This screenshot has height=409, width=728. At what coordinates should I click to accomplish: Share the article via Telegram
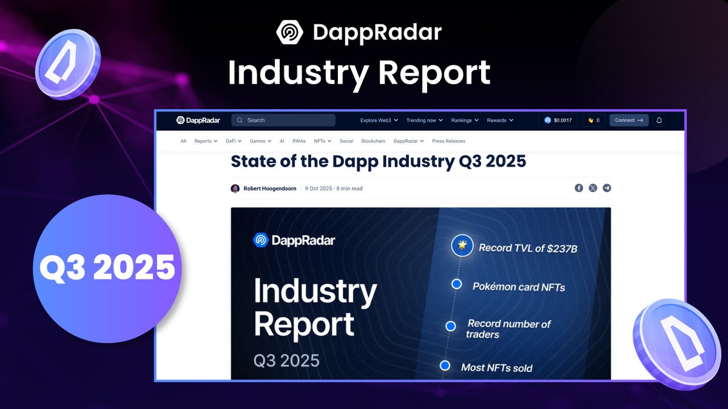(607, 188)
